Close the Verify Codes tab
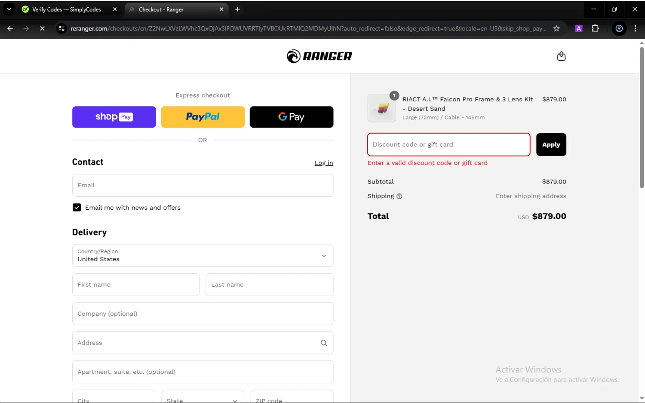 click(115, 9)
